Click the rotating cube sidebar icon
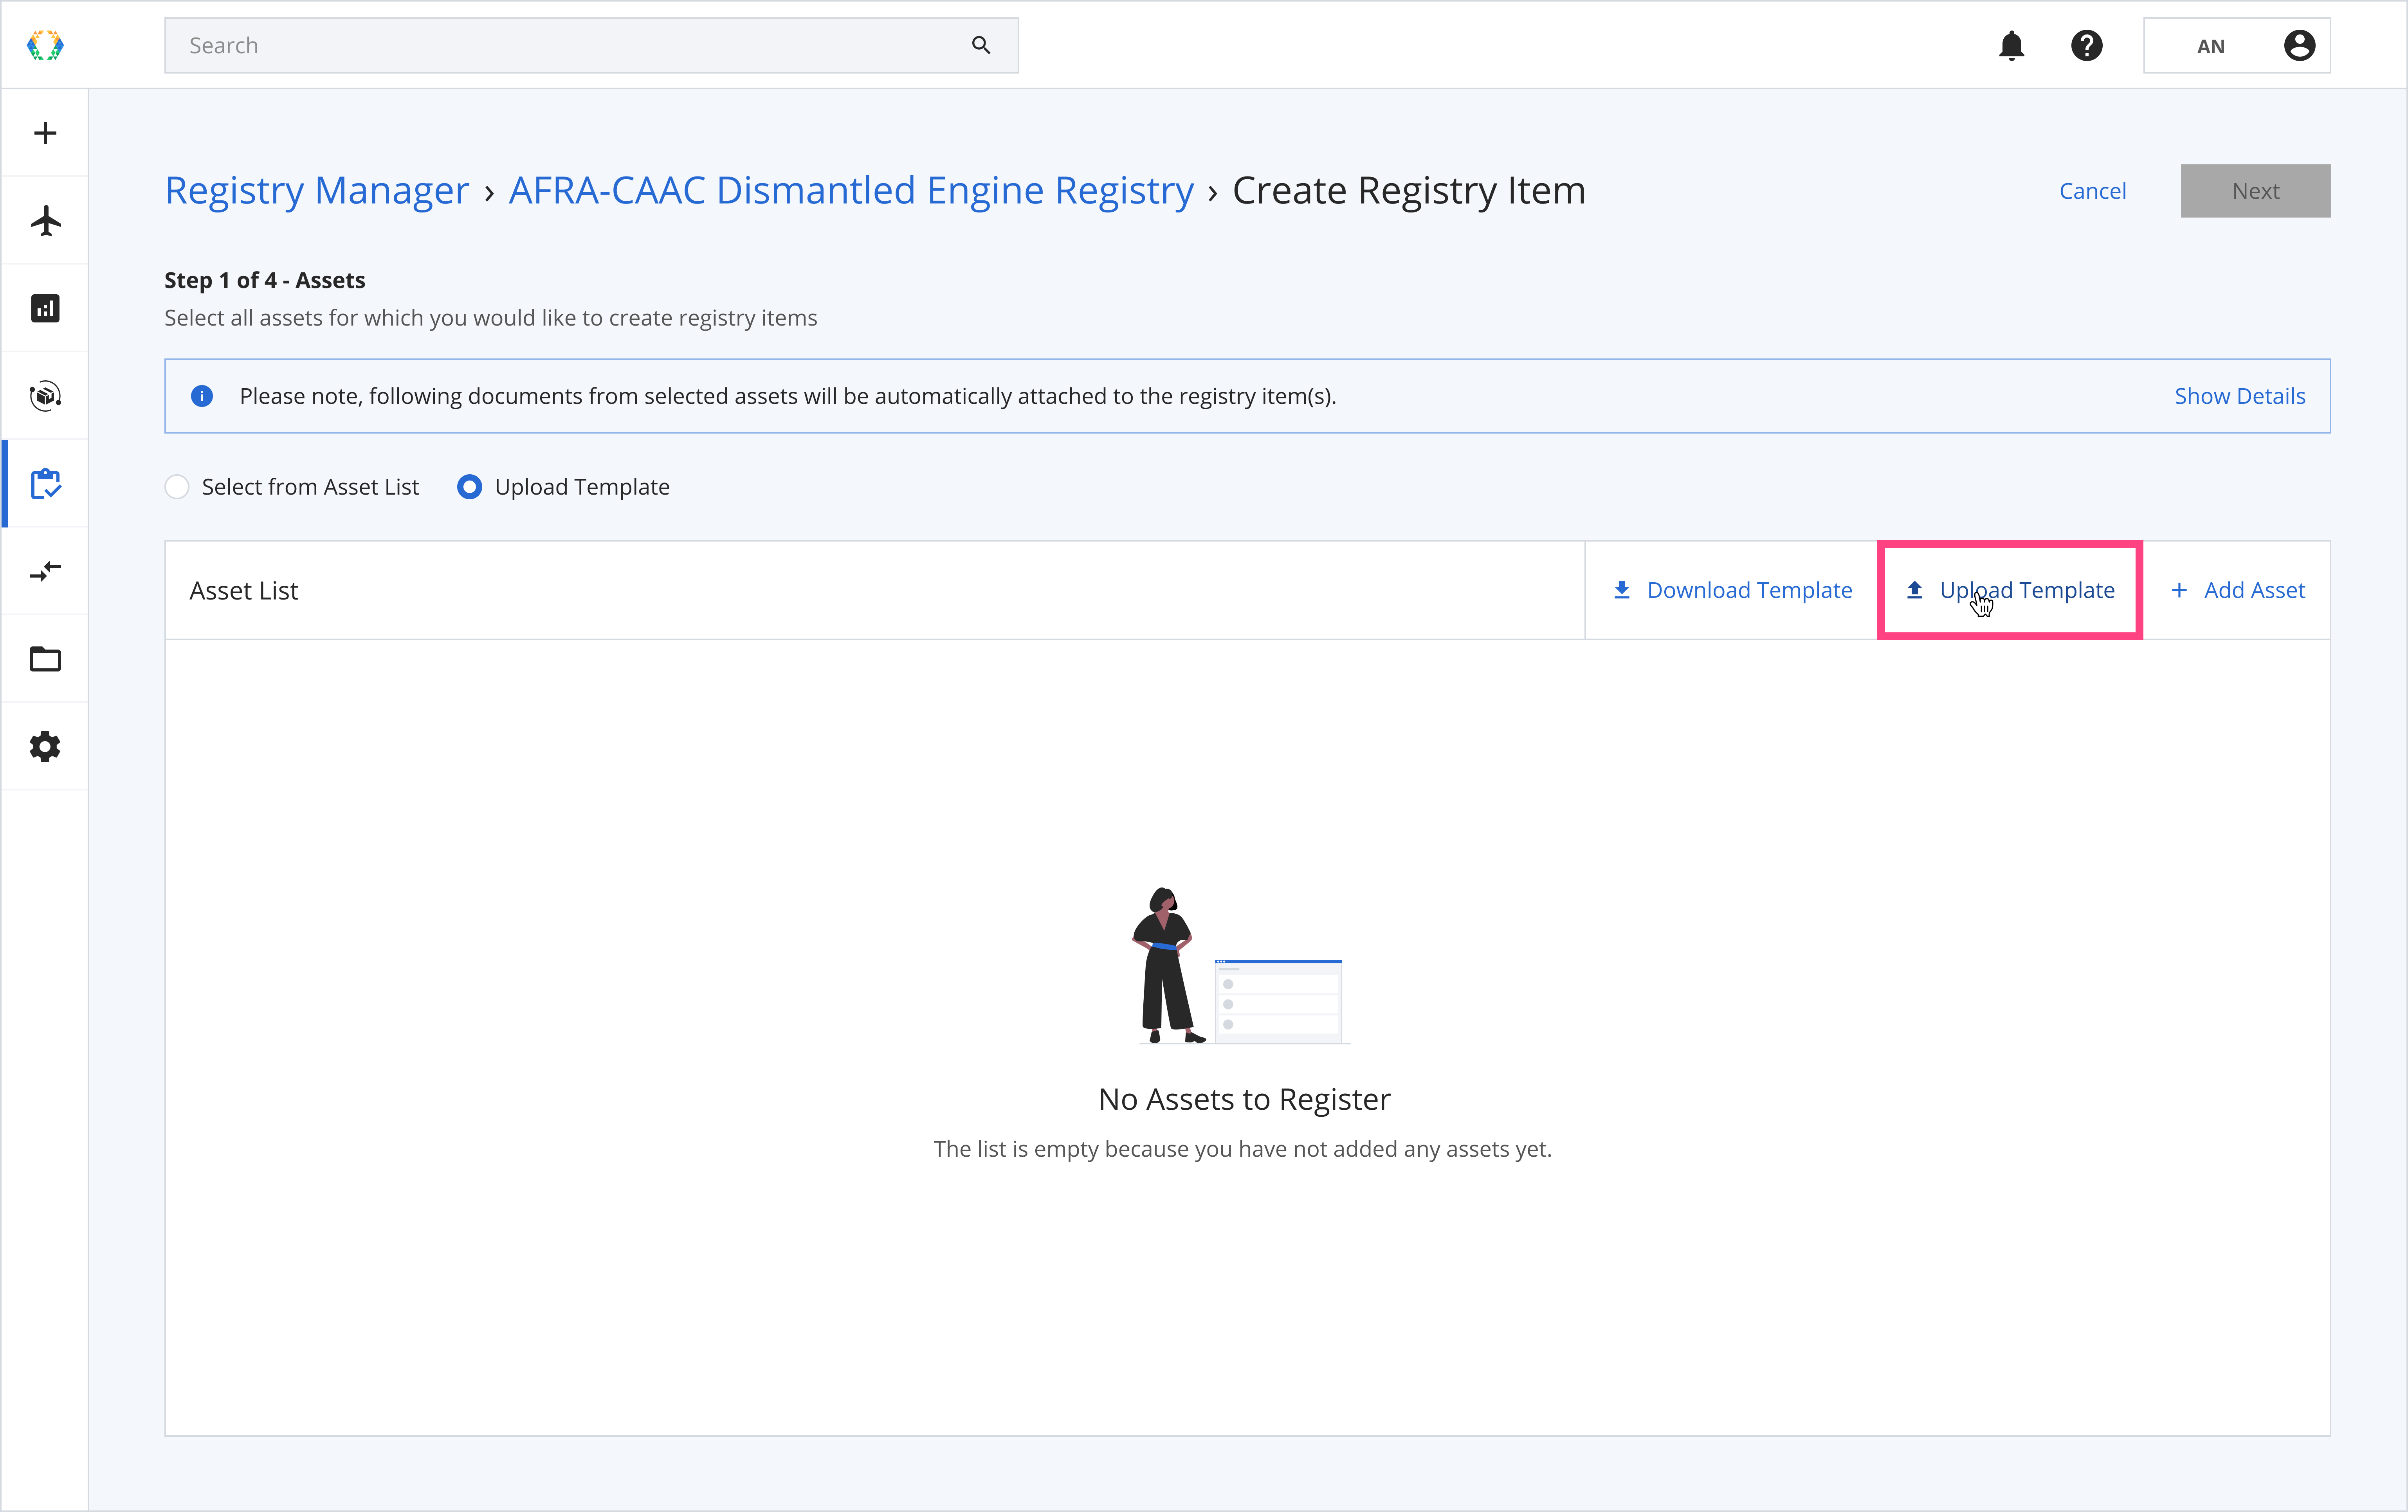2408x1512 pixels. [x=45, y=396]
